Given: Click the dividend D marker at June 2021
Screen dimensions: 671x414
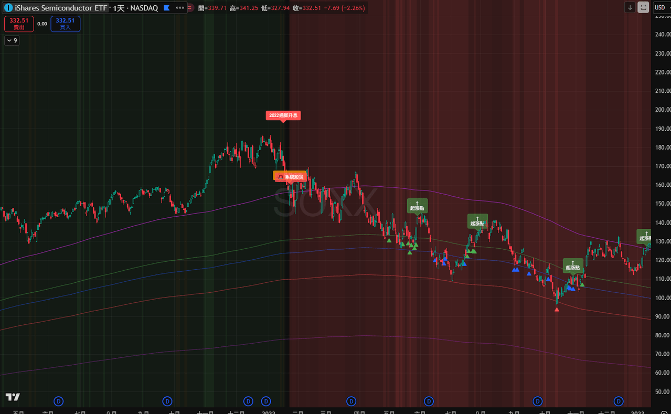Looking at the screenshot, I should (x=59, y=401).
